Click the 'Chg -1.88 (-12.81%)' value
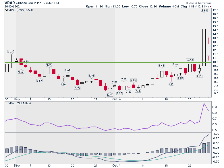 point(195,6)
